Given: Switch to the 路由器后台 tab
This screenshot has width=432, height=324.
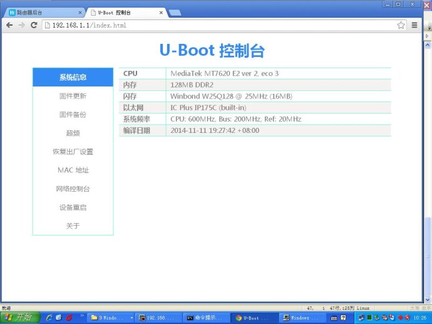Looking at the screenshot, I should click(x=44, y=13).
